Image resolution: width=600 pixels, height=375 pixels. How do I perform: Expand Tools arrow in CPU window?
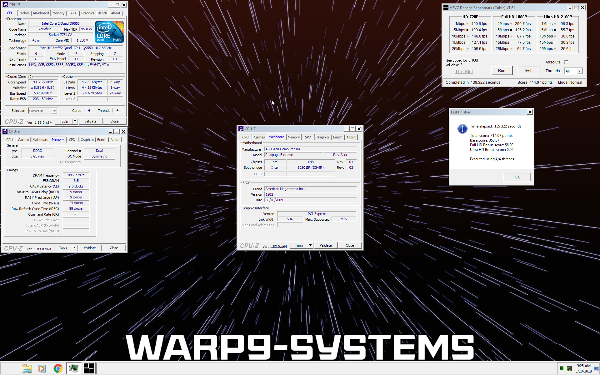pyautogui.click(x=75, y=121)
